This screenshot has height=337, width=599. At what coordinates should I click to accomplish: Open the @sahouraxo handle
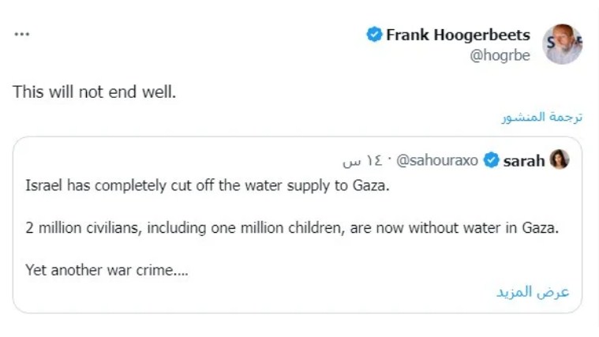(x=436, y=161)
